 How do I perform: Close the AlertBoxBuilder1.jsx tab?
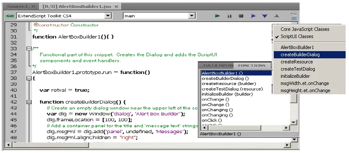[x=116, y=6]
